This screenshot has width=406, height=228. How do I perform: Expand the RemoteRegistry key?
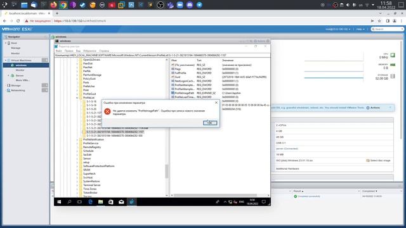(77, 147)
